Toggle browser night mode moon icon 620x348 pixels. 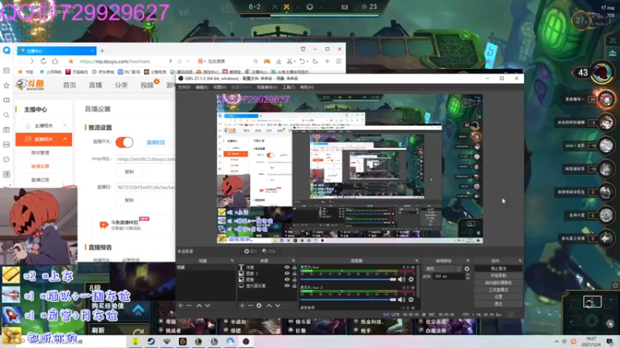coord(315,61)
